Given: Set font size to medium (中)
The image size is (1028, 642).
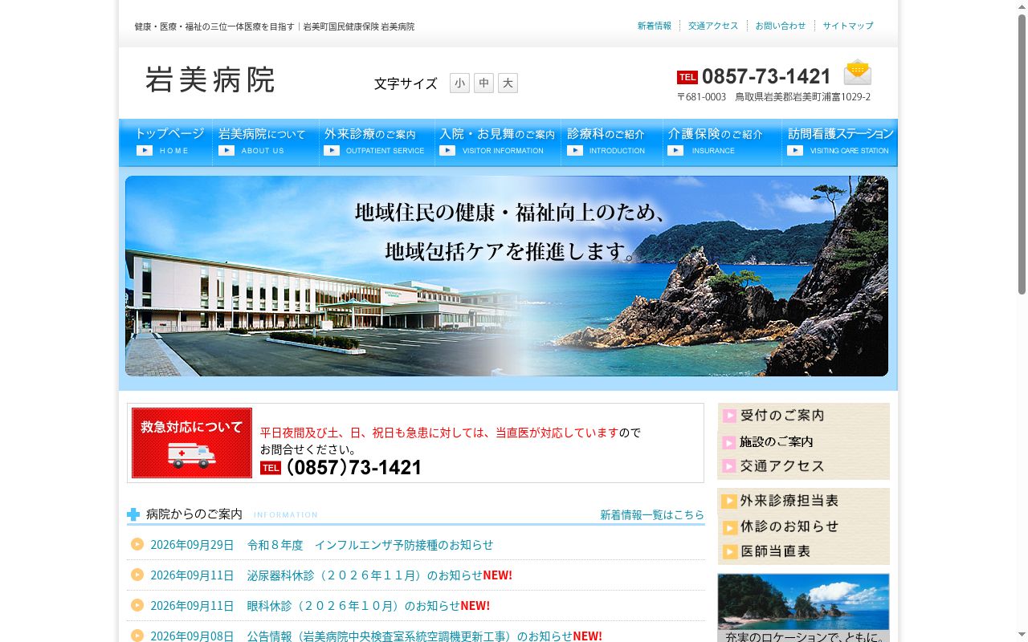Looking at the screenshot, I should [483, 83].
